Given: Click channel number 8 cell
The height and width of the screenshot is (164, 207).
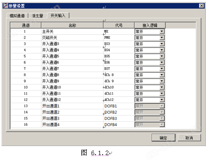Looking at the screenshot, I should click(x=26, y=75).
